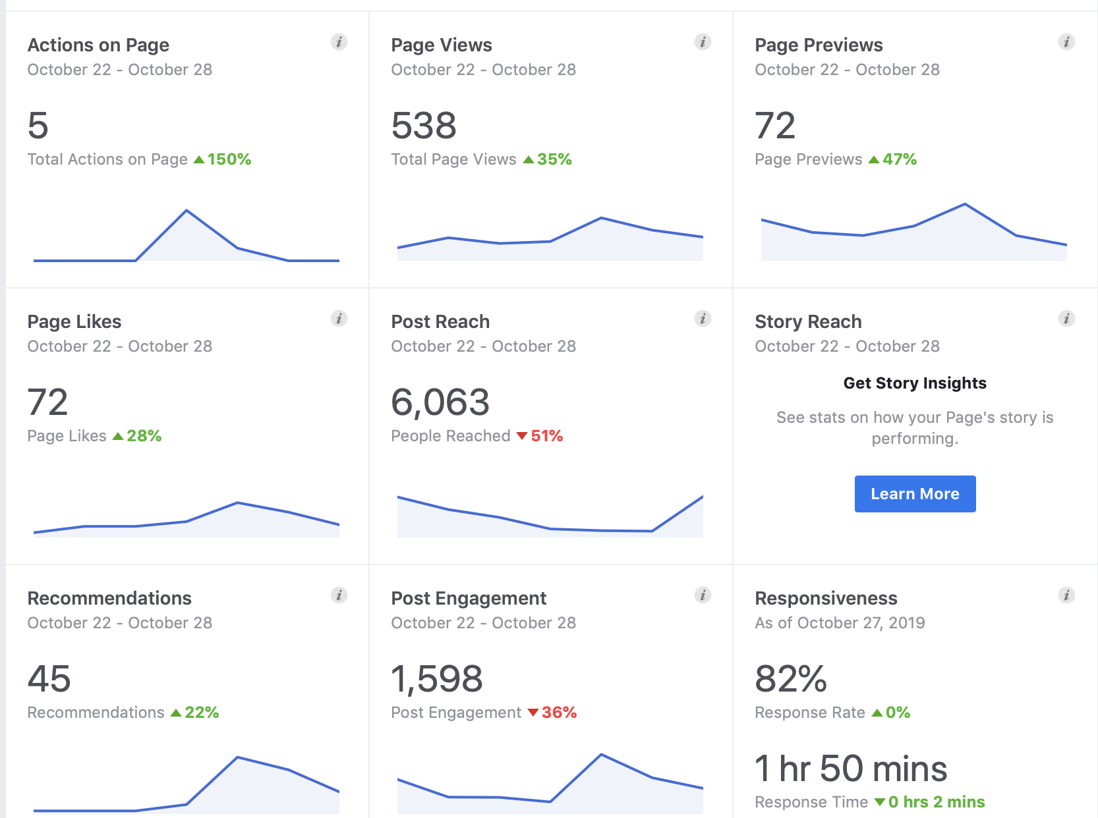Click the Get Story Insights heading

tap(915, 383)
